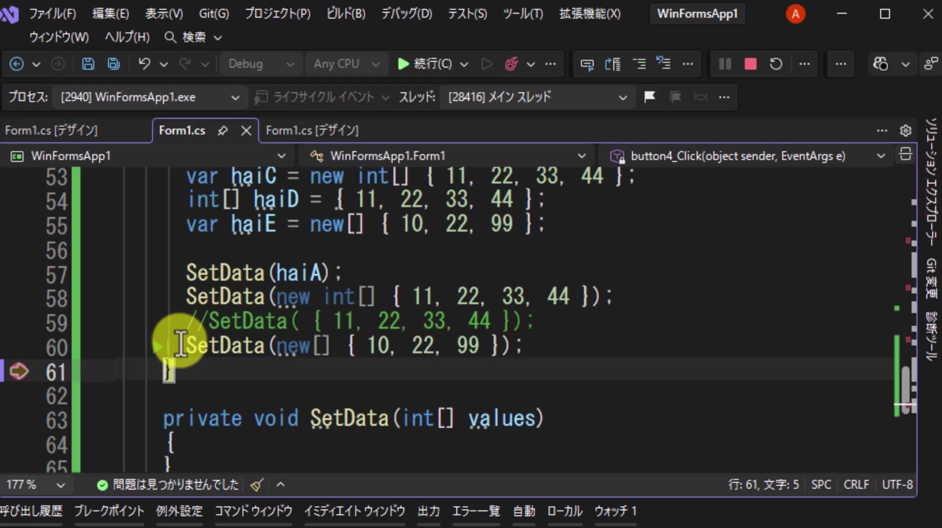
Task: Click the editor settings gear icon
Action: tap(905, 131)
